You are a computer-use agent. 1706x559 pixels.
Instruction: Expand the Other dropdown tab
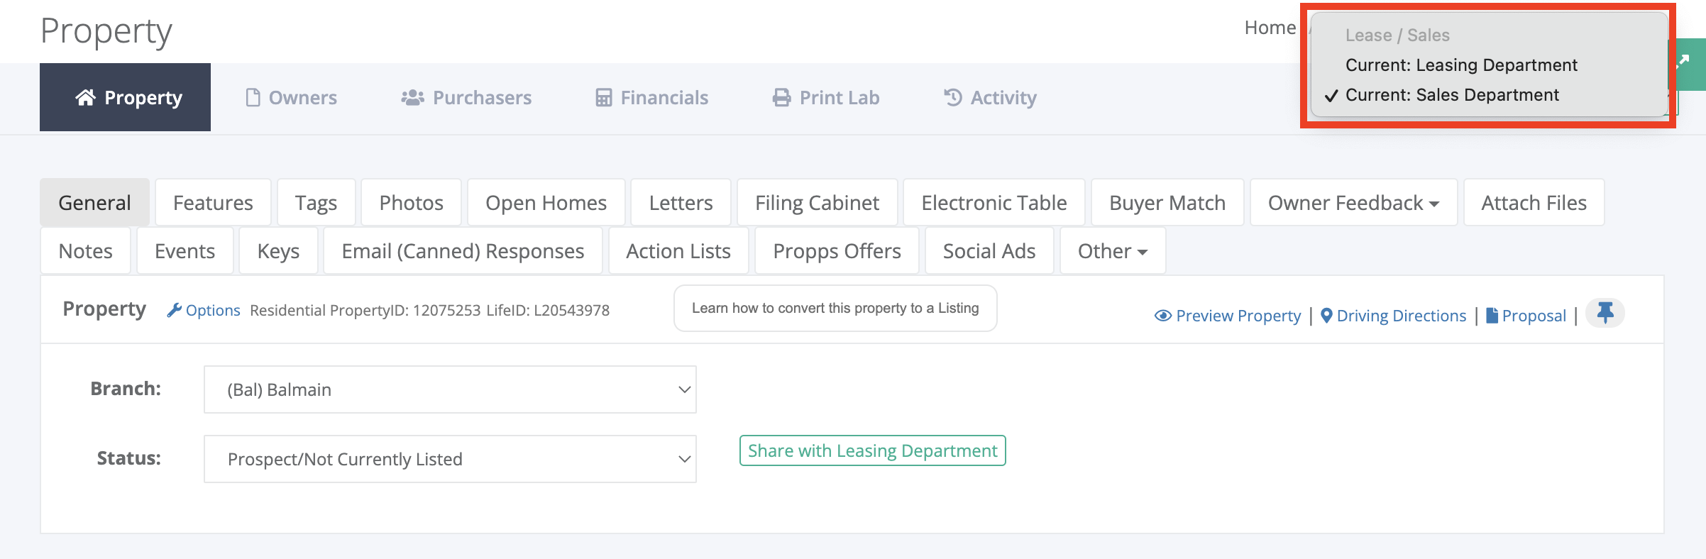click(1112, 251)
